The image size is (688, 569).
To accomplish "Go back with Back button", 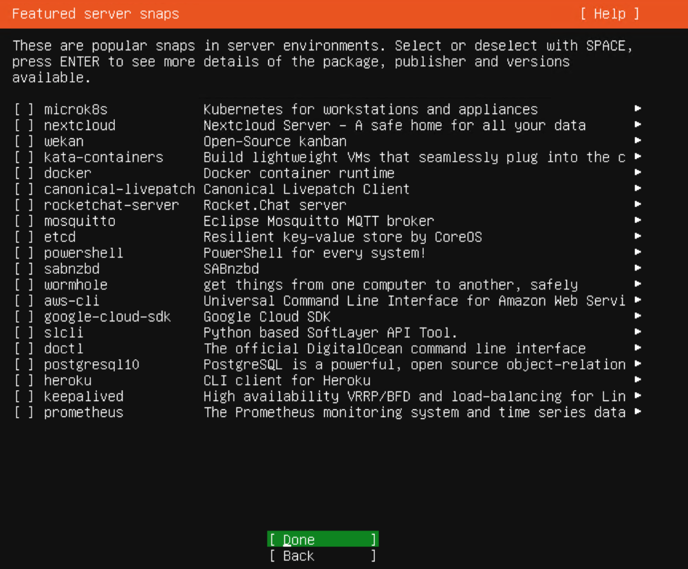I will tap(322, 556).
